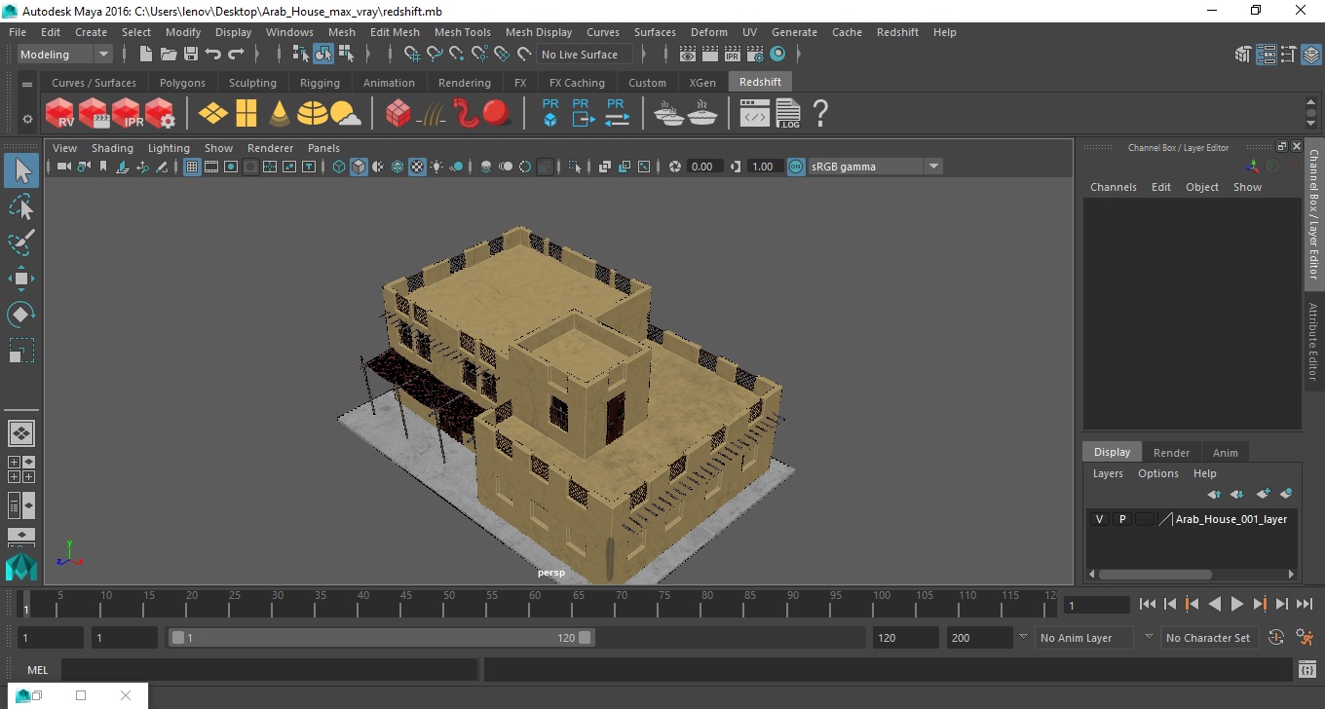Create Redshift physical sun and sky
This screenshot has height=709, width=1325.
346,114
